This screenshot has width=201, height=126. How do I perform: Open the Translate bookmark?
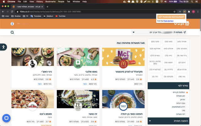click(36, 16)
